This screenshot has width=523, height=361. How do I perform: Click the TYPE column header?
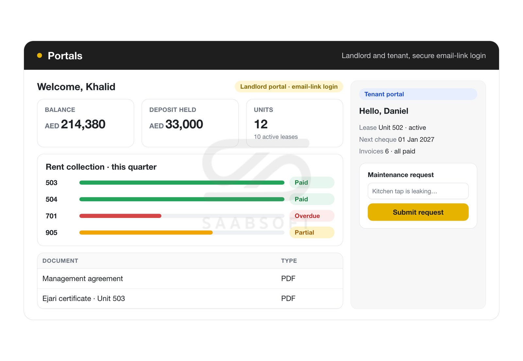[289, 261]
